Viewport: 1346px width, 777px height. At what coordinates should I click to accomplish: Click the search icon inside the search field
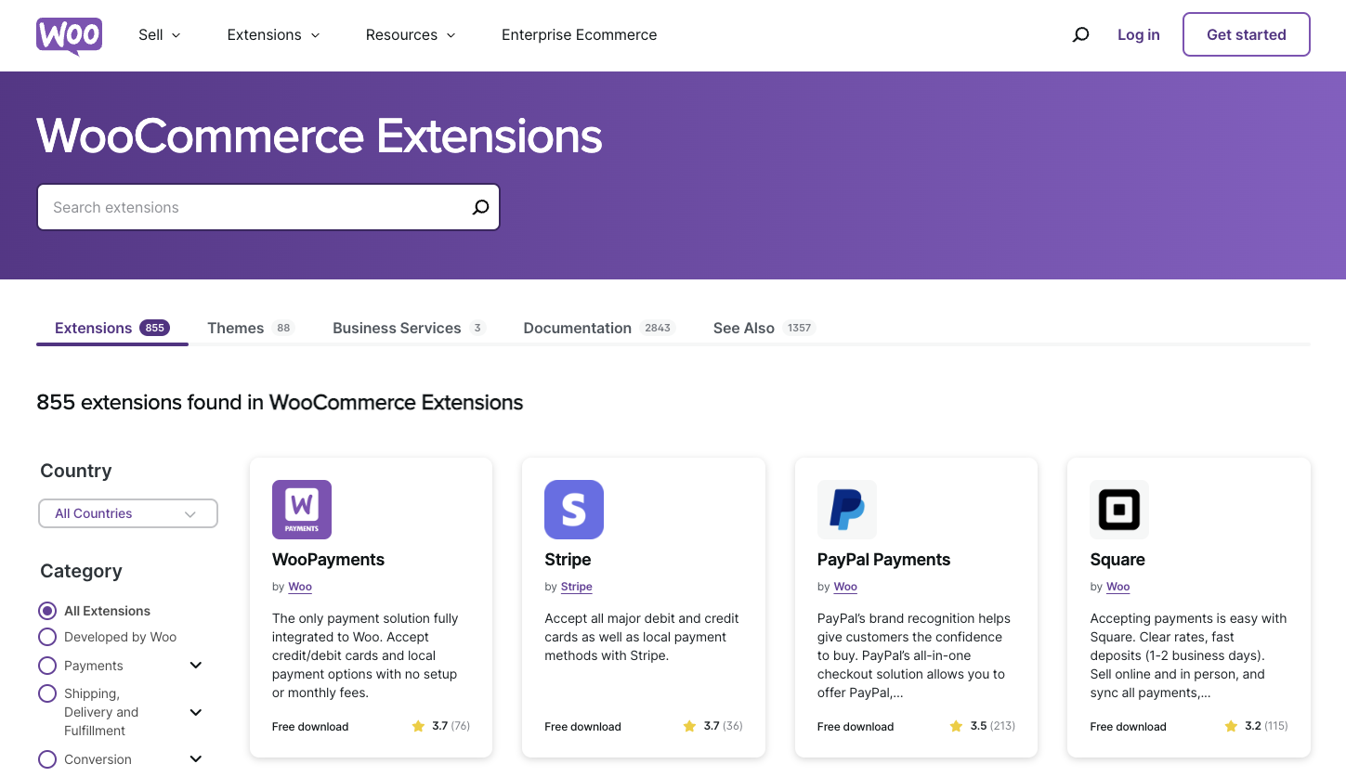coord(479,207)
